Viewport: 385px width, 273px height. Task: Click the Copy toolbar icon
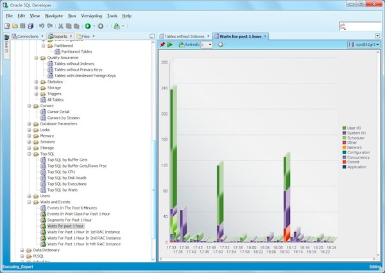(x=69, y=26)
